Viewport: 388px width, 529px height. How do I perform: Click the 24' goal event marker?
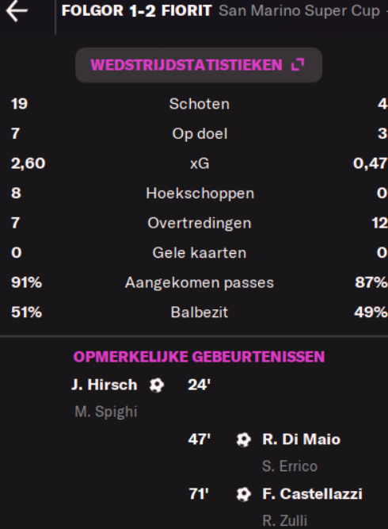pyautogui.click(x=199, y=385)
